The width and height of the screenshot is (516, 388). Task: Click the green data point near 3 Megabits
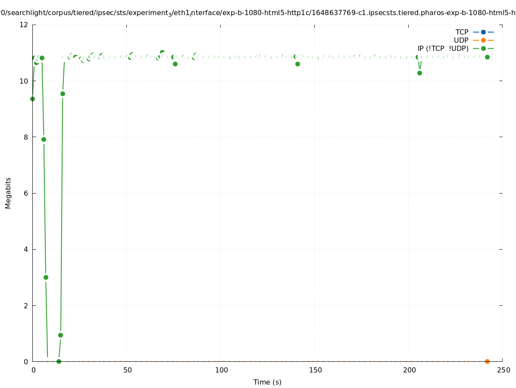(x=46, y=277)
